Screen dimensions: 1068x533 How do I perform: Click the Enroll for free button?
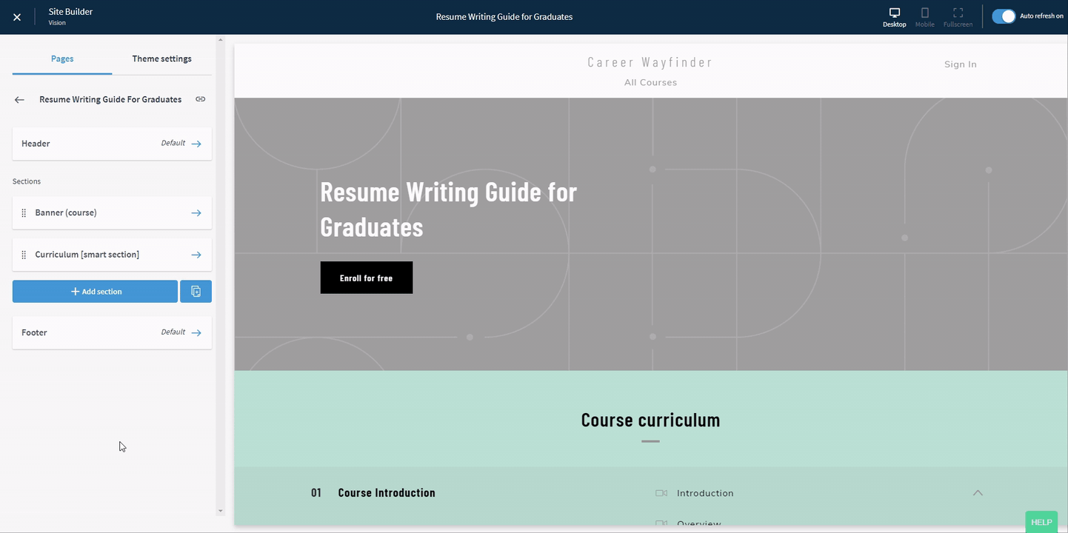[366, 277]
